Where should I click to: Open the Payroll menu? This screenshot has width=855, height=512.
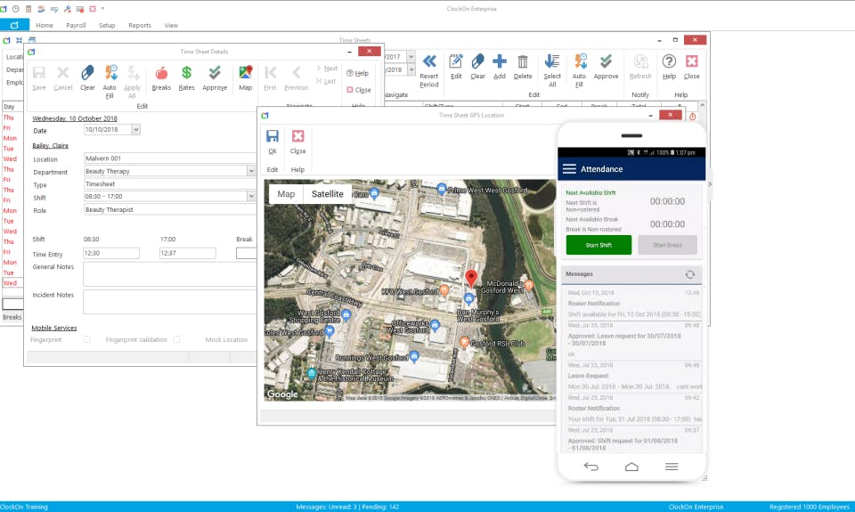click(76, 26)
